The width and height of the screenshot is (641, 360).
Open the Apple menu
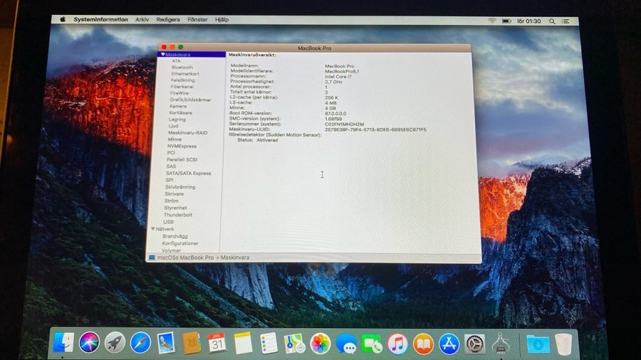[x=64, y=20]
